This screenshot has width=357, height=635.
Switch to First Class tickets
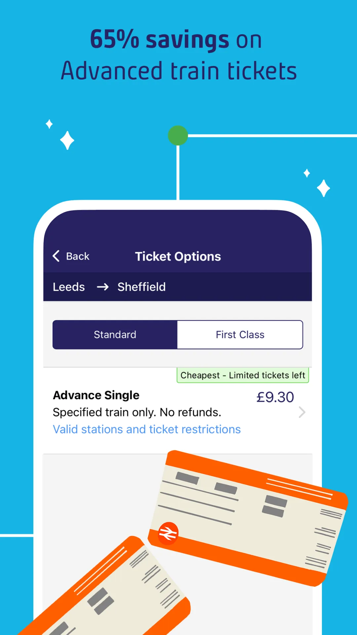240,335
